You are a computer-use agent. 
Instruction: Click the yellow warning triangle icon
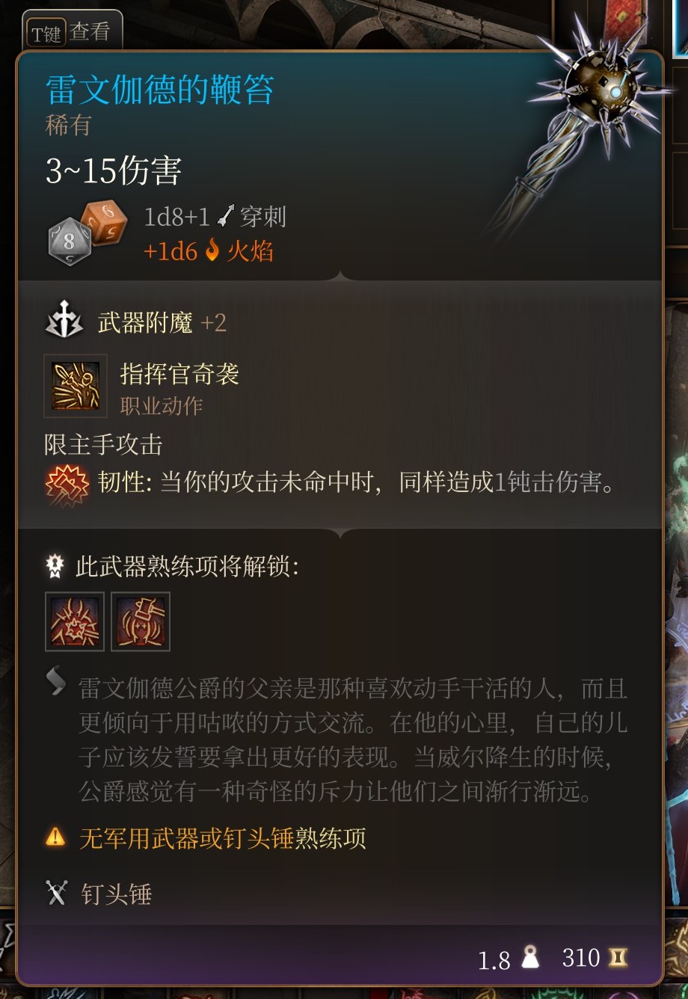(x=56, y=836)
